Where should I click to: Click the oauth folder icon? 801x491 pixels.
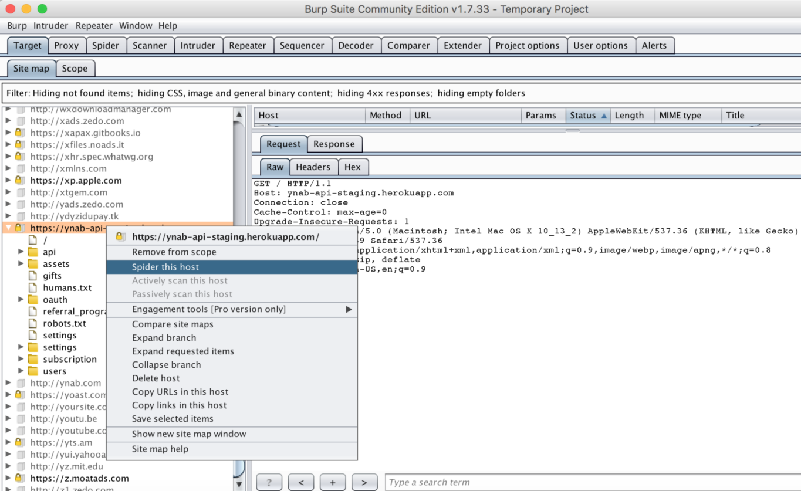33,300
